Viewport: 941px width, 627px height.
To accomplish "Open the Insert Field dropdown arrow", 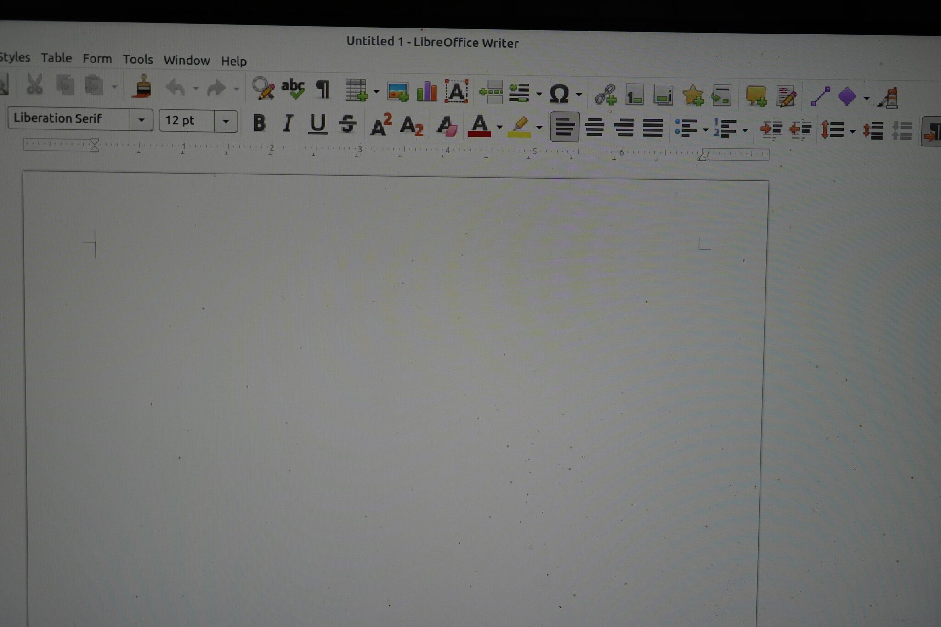I will [x=539, y=94].
